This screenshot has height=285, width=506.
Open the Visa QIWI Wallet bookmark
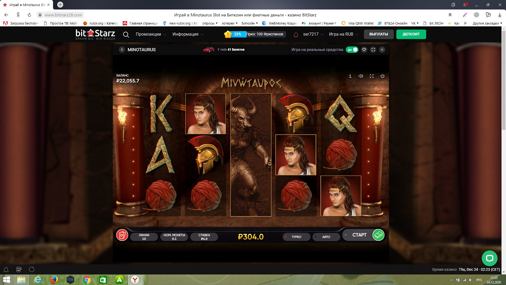(358, 23)
